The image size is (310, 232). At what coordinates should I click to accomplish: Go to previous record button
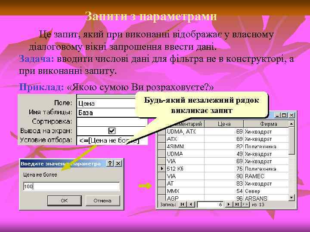[191, 205]
